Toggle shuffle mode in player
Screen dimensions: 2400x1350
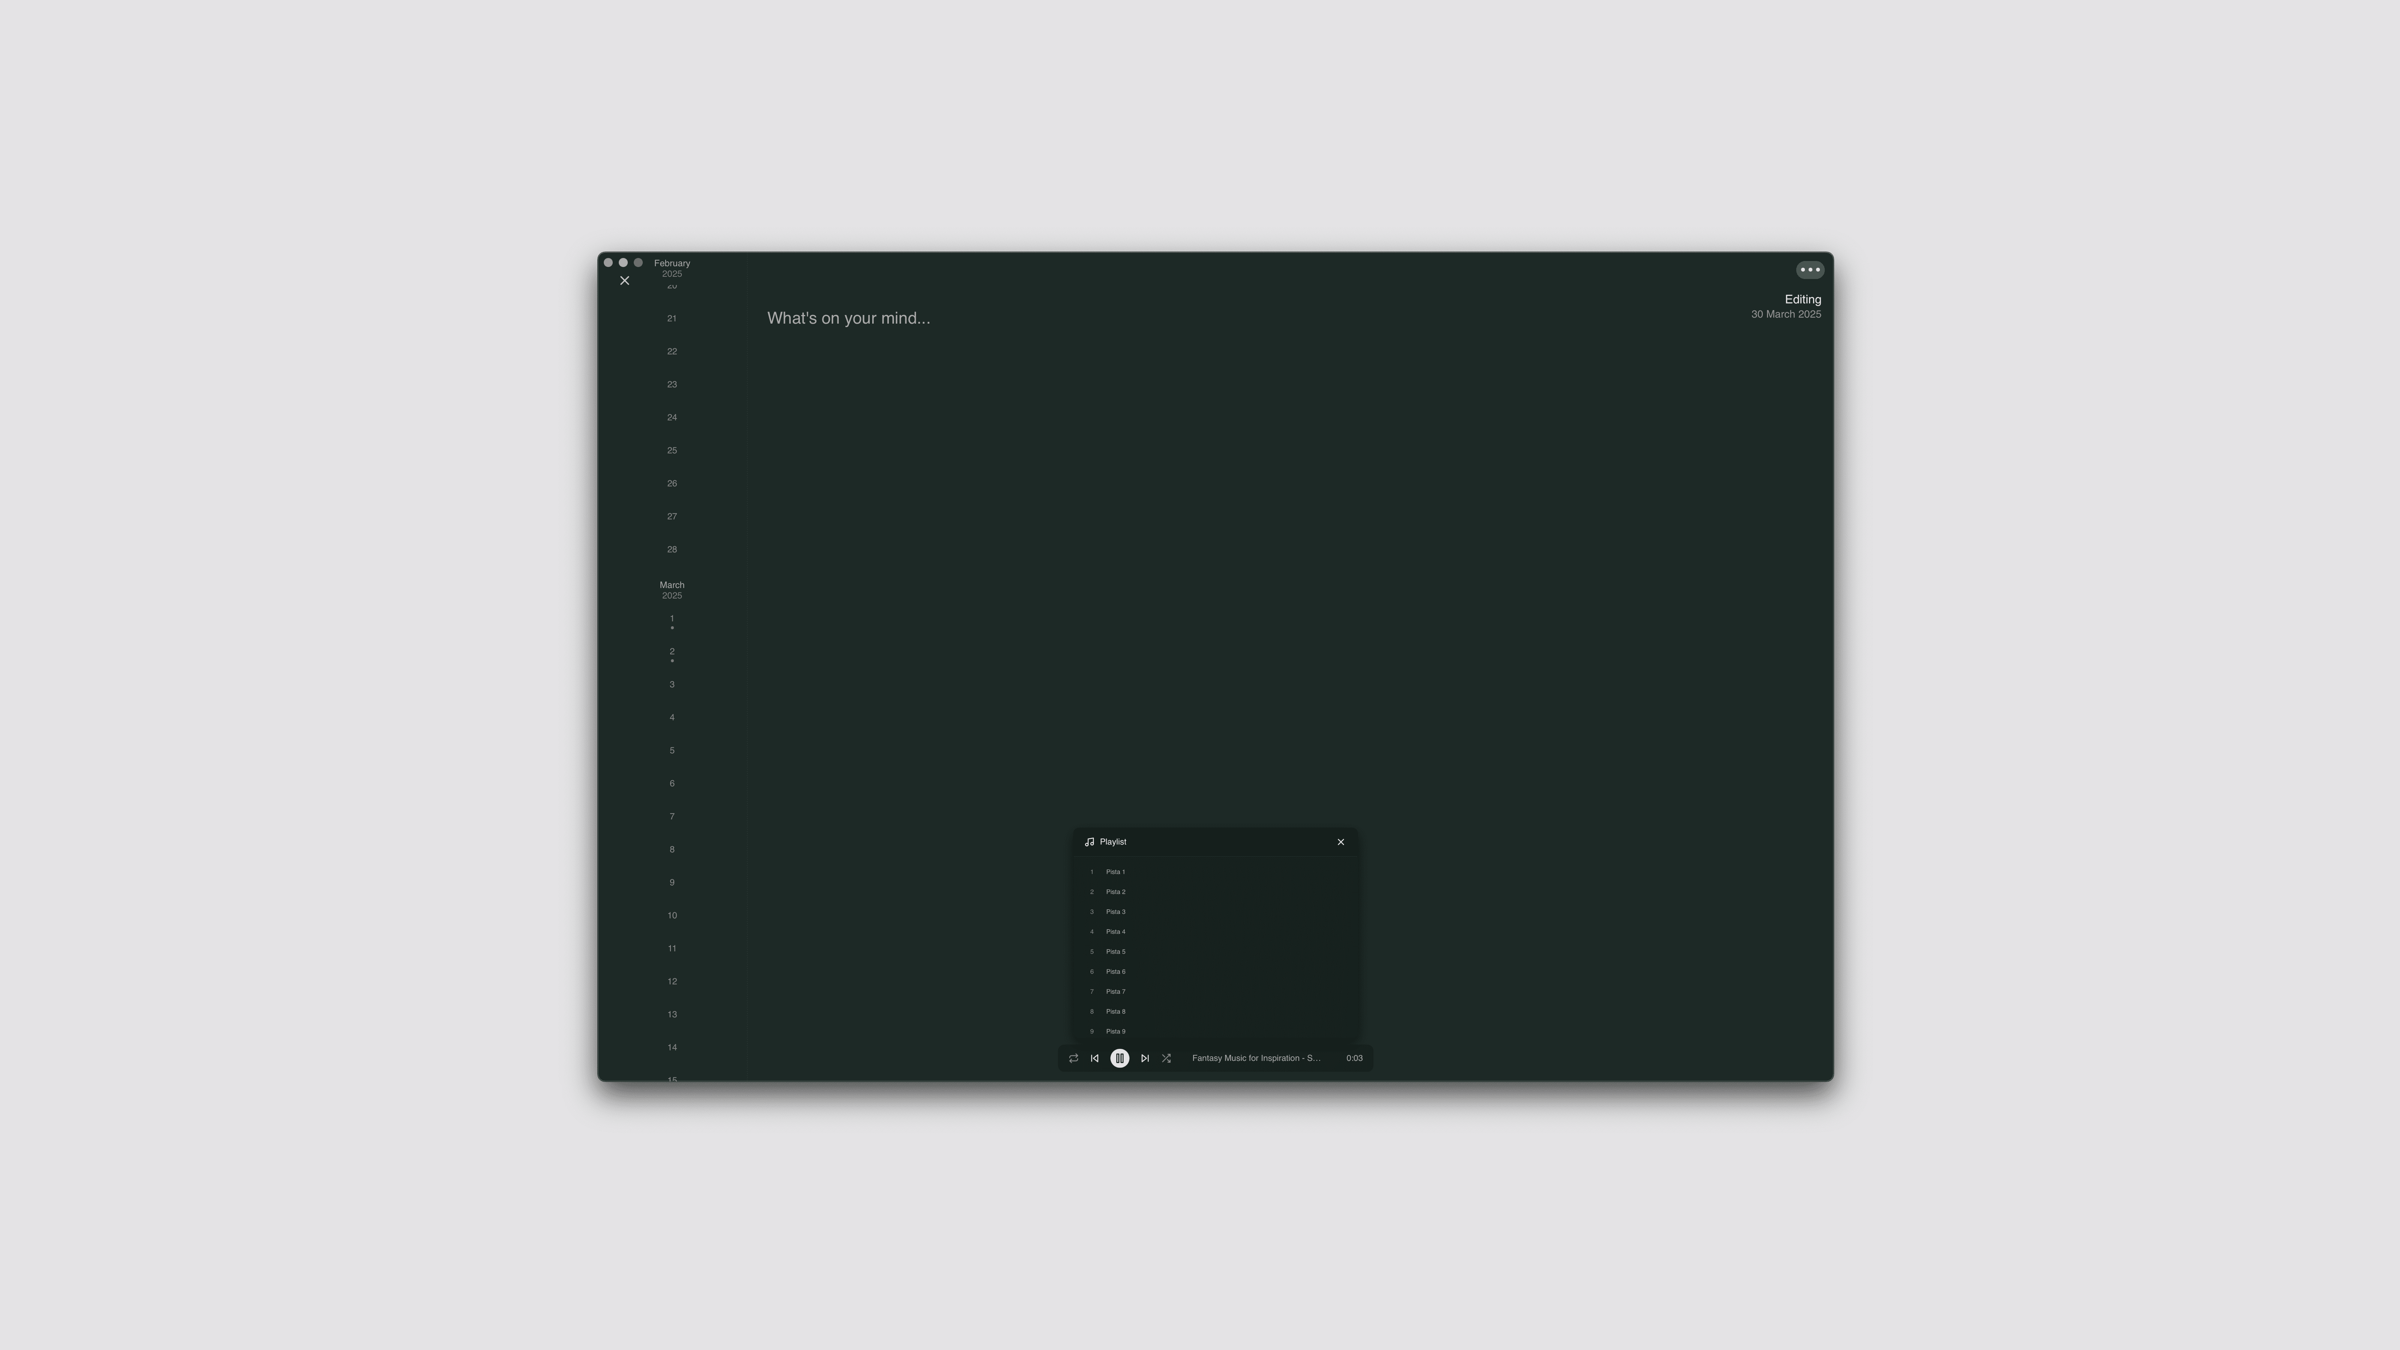tap(1167, 1058)
